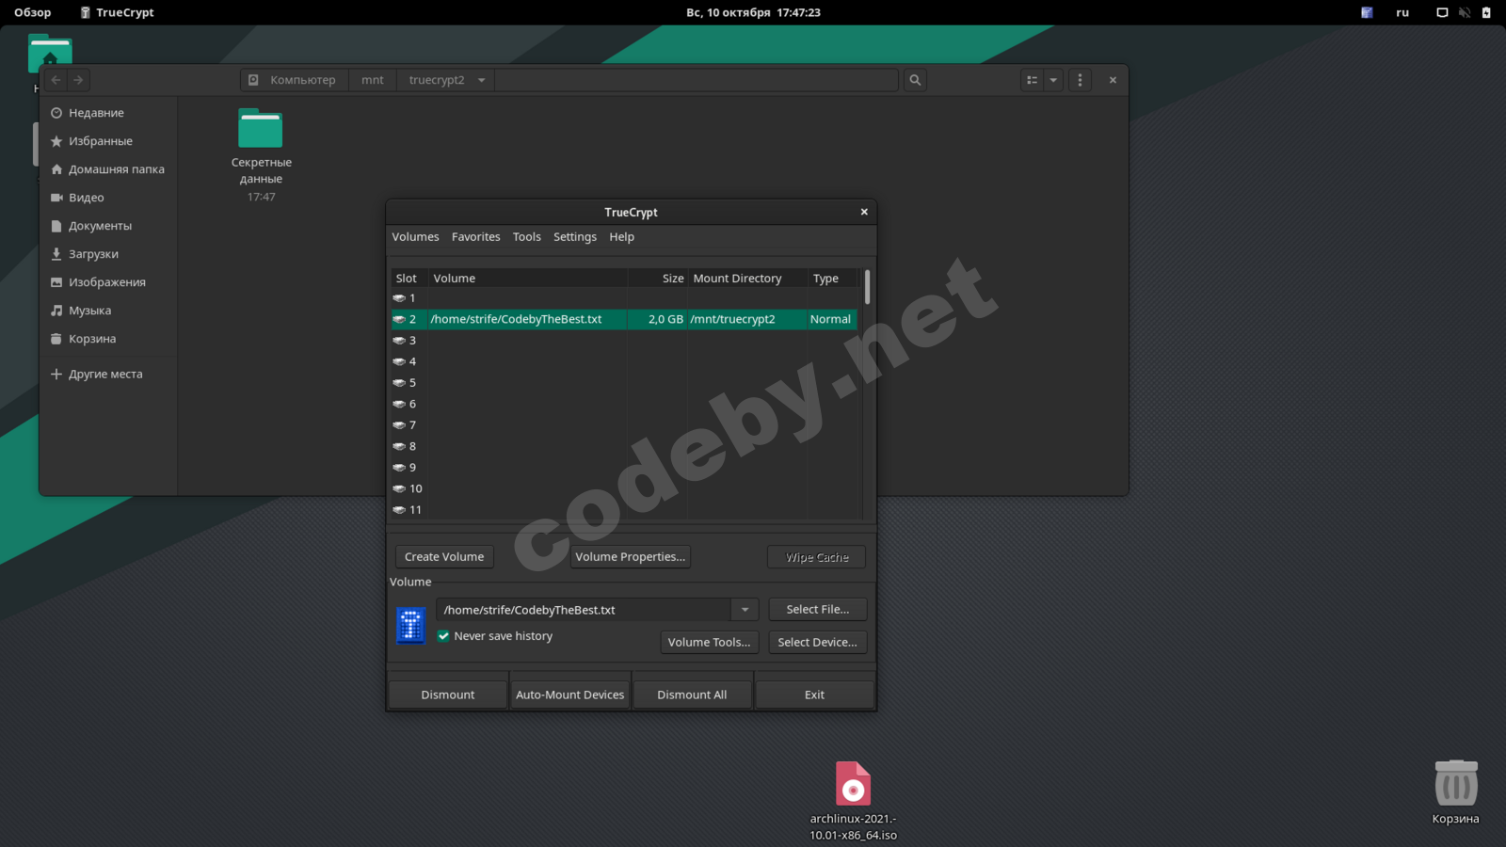Select the slot 3 drive icon

399,341
